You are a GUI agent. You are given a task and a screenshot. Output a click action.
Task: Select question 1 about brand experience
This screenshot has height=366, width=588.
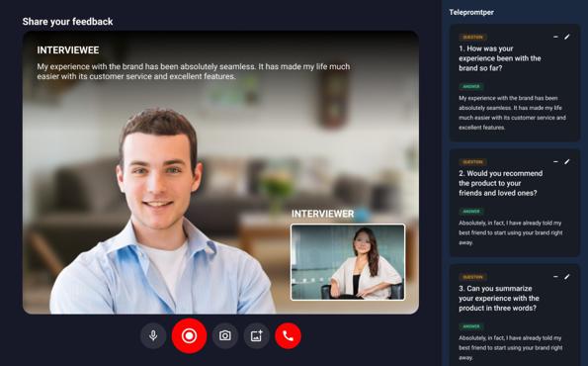click(499, 58)
